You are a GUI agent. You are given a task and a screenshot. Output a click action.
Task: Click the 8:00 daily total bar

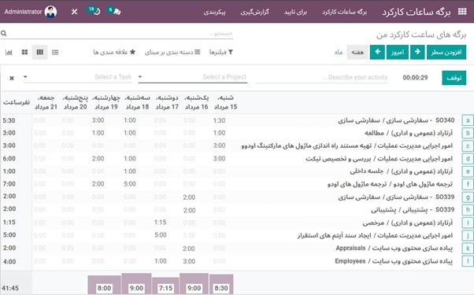point(104,285)
